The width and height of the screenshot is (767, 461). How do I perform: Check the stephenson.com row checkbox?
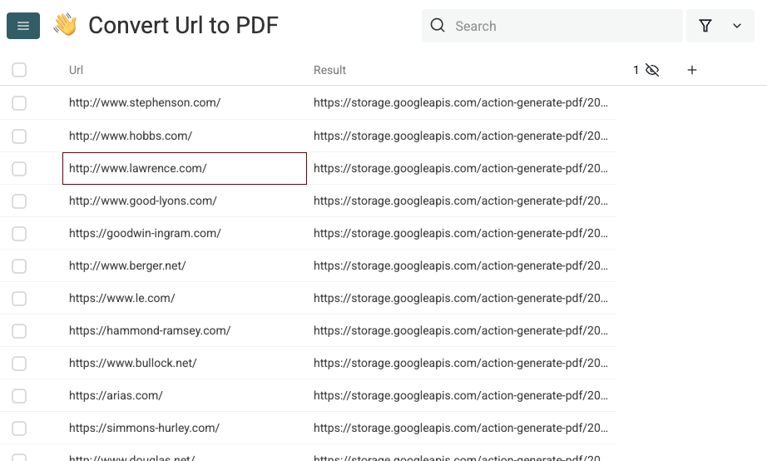pos(19,103)
